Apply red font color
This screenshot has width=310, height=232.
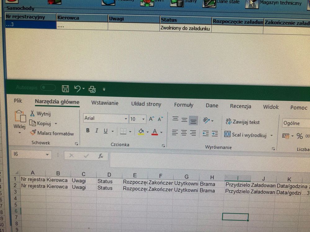[x=155, y=132]
